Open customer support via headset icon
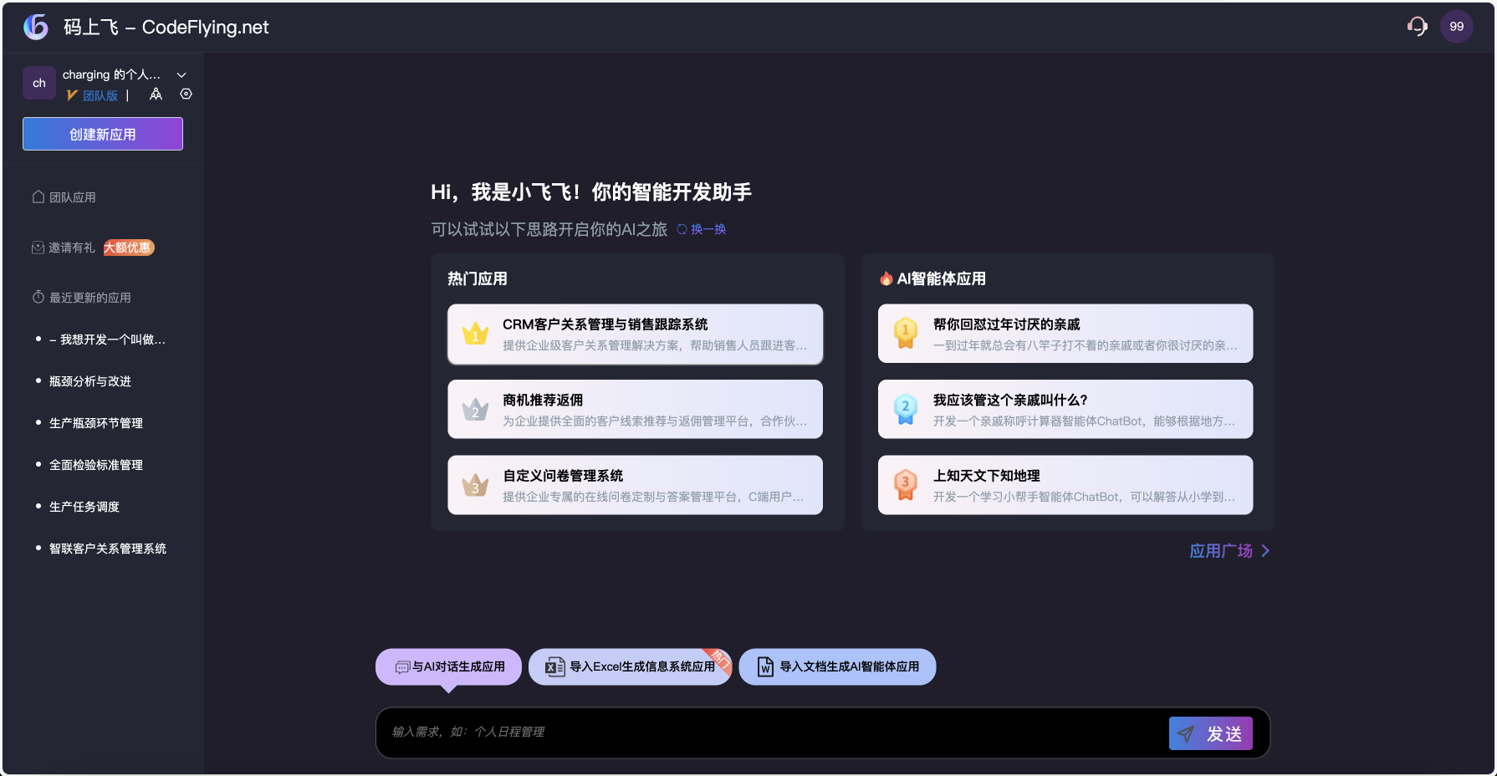 1418,26
